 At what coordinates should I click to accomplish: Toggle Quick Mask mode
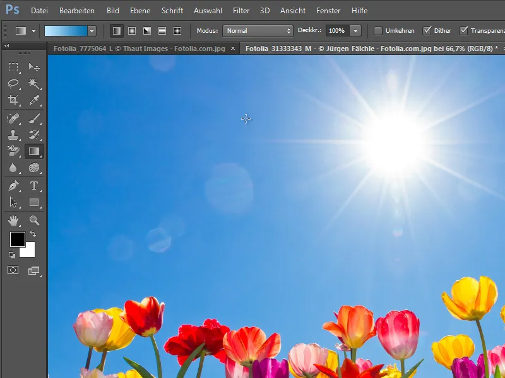coord(13,270)
